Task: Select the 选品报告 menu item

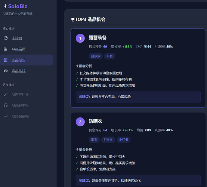Action: (27, 60)
